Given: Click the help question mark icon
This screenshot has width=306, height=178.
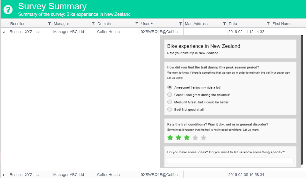Looking at the screenshot, I should 8,10.
